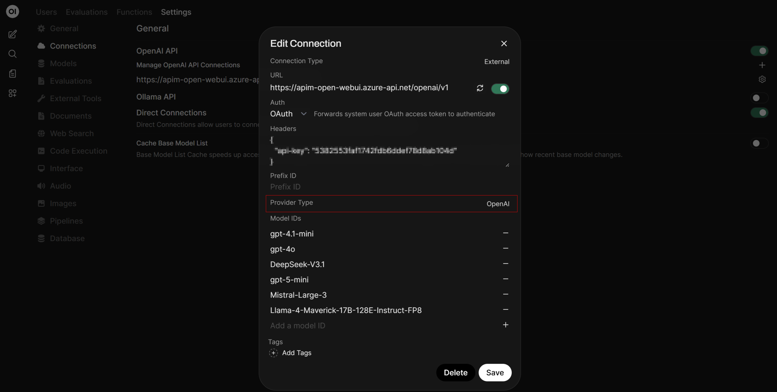
Task: Open the notes icon in the left sidebar
Action: pyautogui.click(x=12, y=73)
